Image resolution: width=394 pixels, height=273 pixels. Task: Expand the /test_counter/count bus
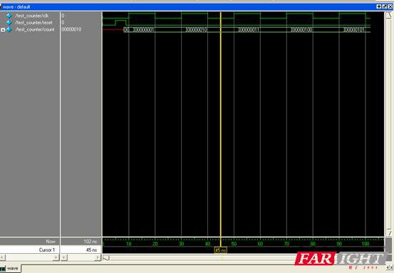[3, 30]
